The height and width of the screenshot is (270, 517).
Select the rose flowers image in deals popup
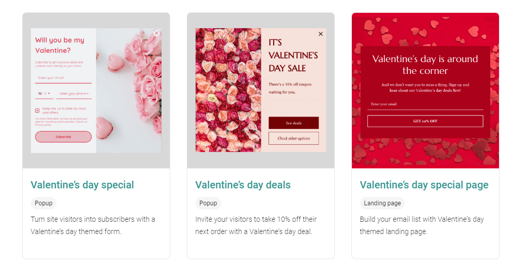point(228,90)
